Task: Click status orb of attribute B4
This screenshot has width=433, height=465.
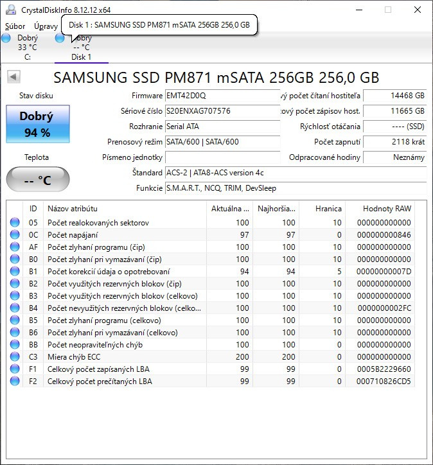Action: 15,308
